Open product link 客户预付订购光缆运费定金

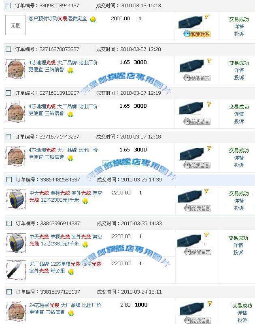tap(57, 19)
